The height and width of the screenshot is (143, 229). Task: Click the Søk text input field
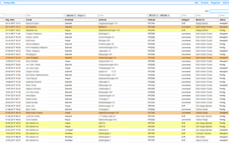[x=220, y=11]
